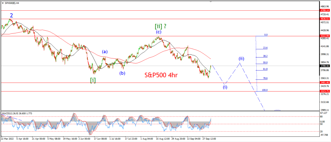331x142 pixels.
Task: Click the 2989.11 price axis value
Action: pyautogui.click(x=325, y=110)
